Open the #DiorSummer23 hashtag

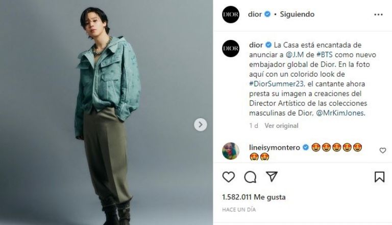(x=277, y=84)
